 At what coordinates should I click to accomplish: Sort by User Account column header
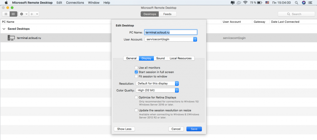tap(232, 22)
